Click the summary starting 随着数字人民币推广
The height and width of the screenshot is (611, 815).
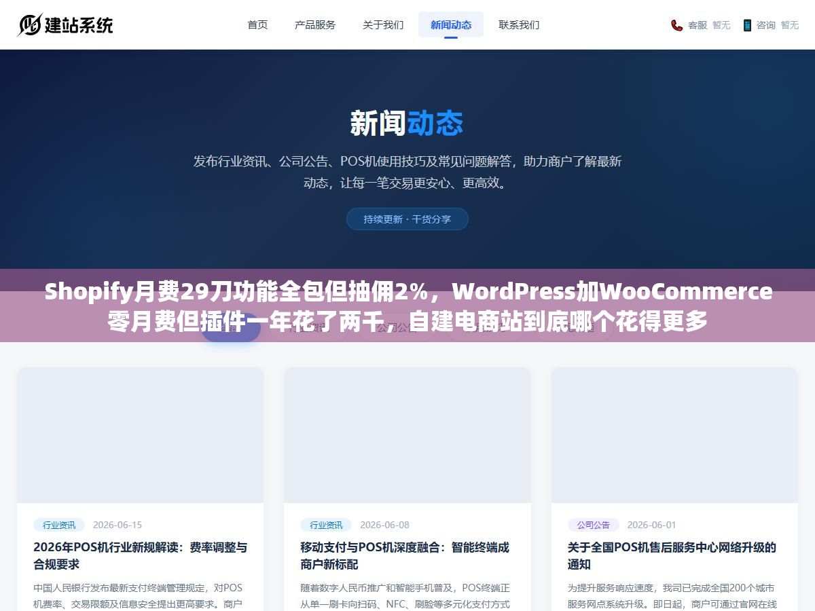[x=405, y=595]
